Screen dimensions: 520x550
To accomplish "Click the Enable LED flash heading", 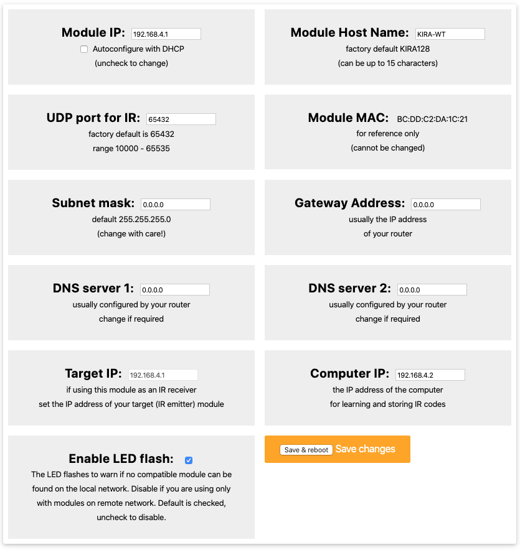I will [121, 459].
